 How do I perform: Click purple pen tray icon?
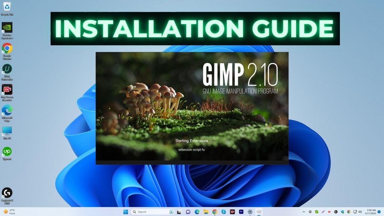(323, 212)
